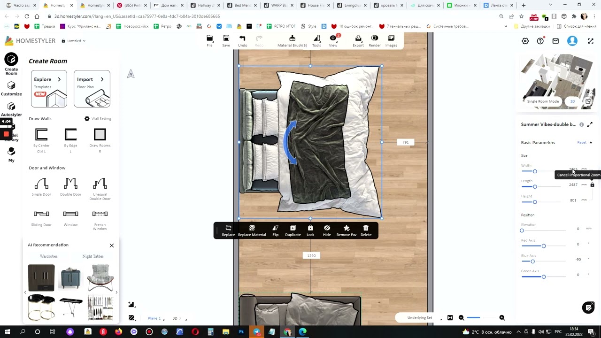Open the File menu dropdown
Screen dimensions: 601x338
210,41
